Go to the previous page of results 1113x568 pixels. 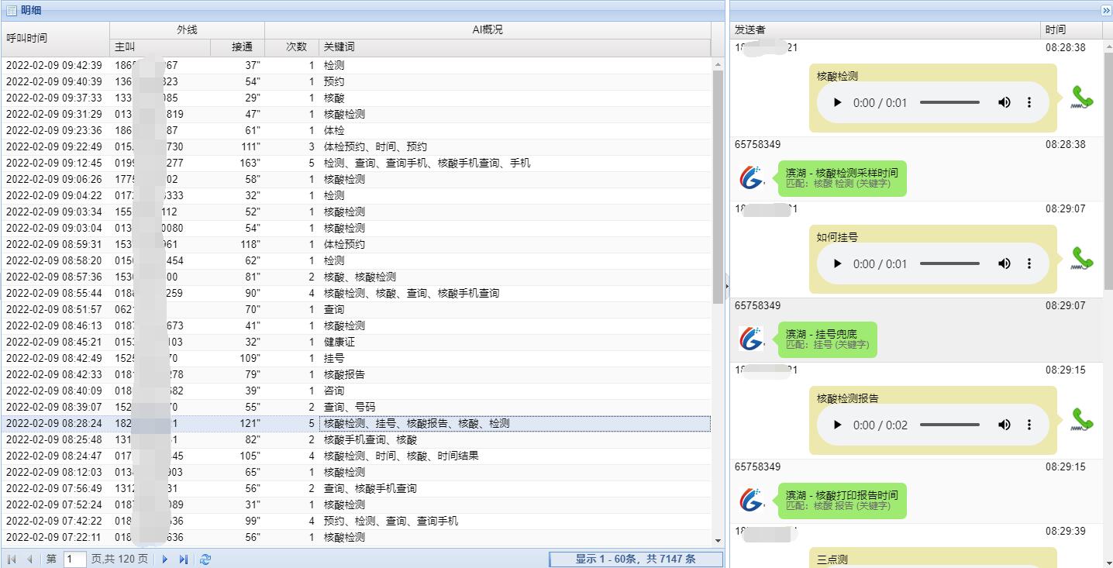29,559
